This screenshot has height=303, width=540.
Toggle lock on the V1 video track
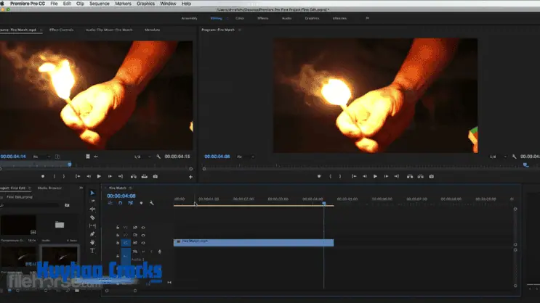(118, 243)
